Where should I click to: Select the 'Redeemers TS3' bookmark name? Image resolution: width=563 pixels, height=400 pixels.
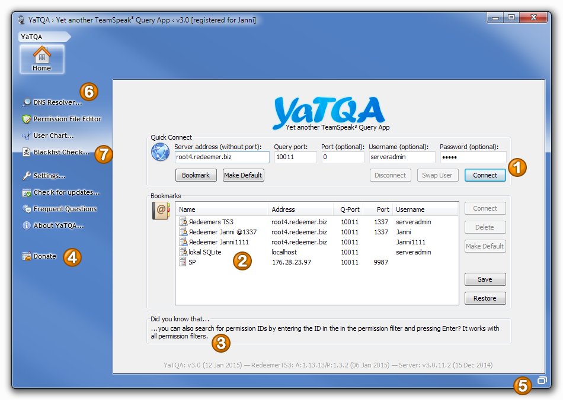[211, 222]
